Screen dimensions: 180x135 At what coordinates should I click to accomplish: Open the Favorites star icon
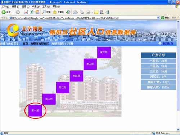55,12
